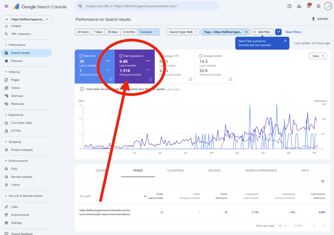Image resolution: width=334 pixels, height=235 pixels.
Task: Select the 3 months date range
Action: (129, 32)
